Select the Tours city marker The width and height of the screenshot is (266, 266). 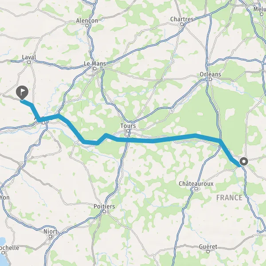pos(128,131)
